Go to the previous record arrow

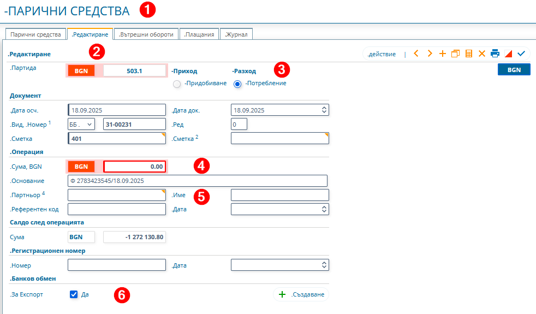416,54
